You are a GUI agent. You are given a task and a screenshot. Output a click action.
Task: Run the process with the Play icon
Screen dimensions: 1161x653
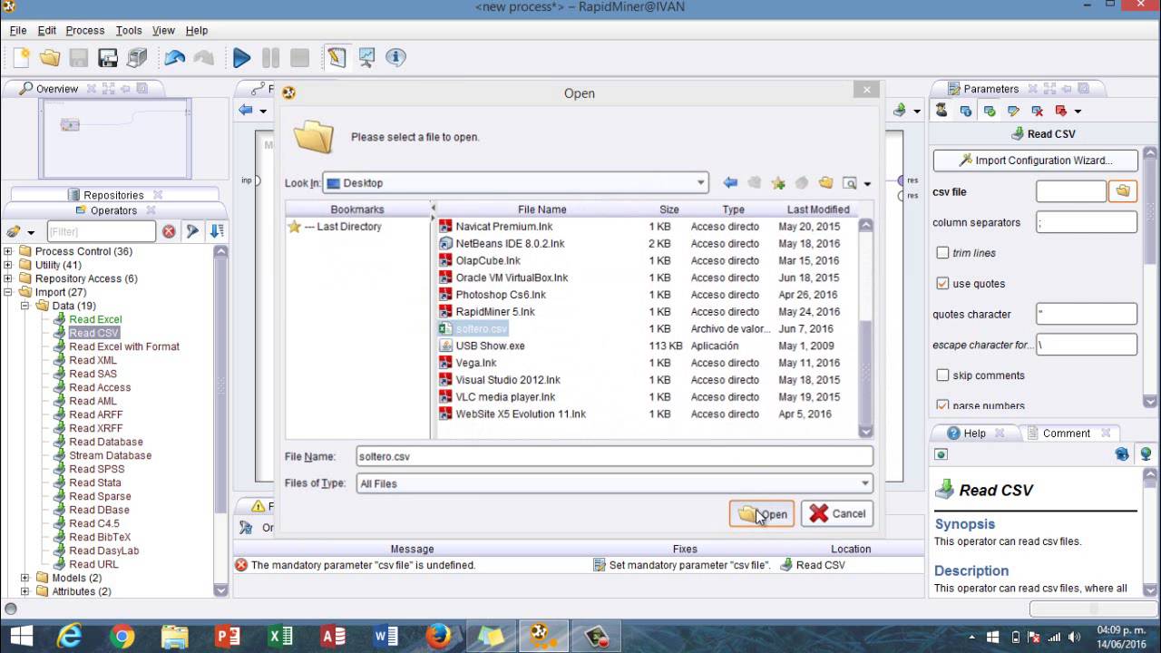[x=241, y=58]
